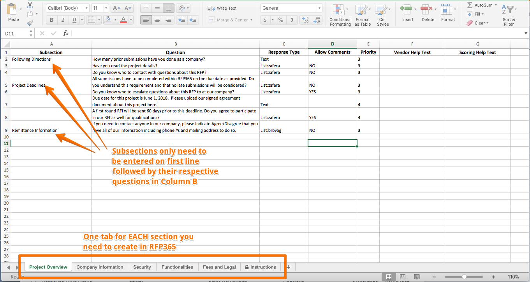Switch to the Company Information sheet tab
530x282 pixels.
click(100, 267)
